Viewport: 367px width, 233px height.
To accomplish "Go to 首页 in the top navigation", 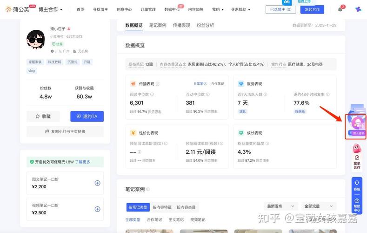I will (x=80, y=10).
